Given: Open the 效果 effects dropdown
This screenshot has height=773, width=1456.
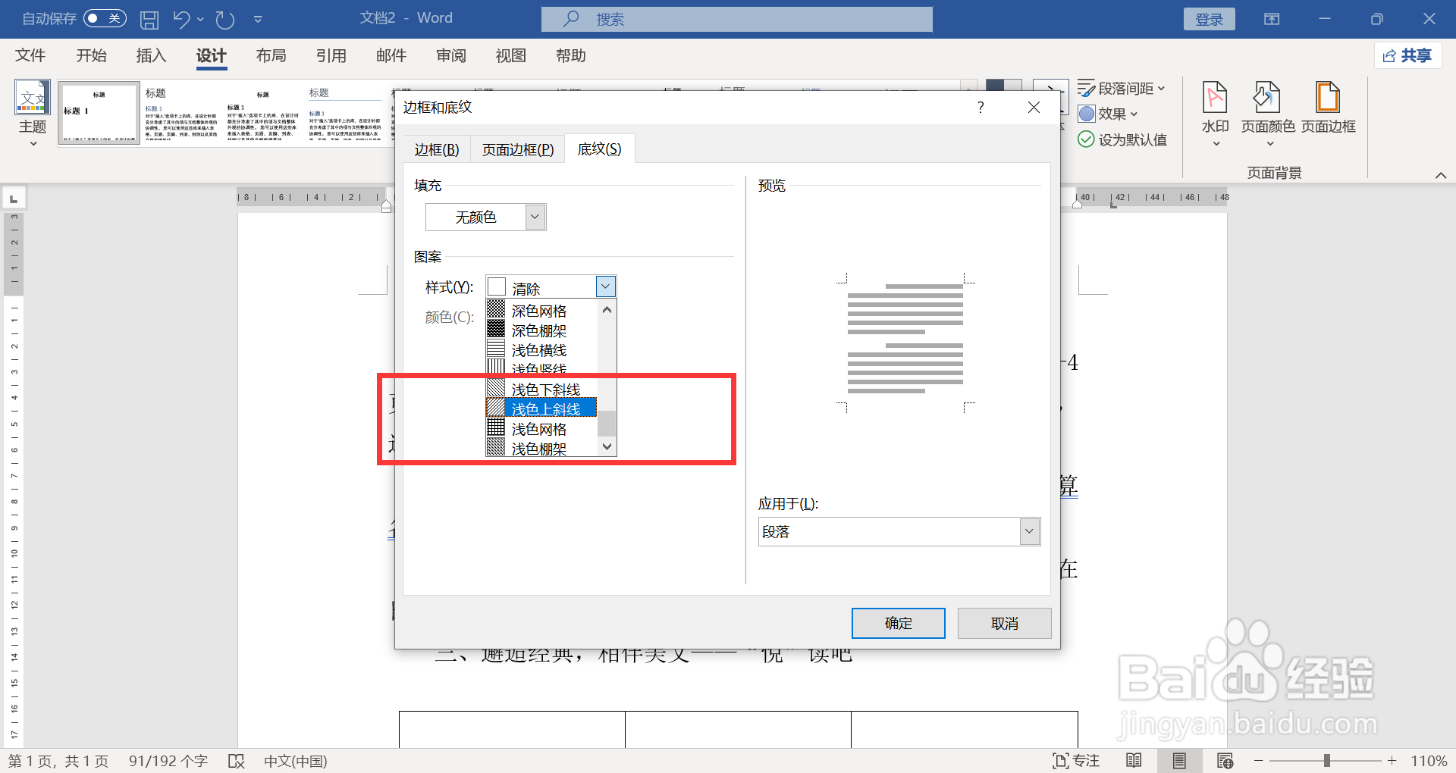Looking at the screenshot, I should click(x=1108, y=114).
